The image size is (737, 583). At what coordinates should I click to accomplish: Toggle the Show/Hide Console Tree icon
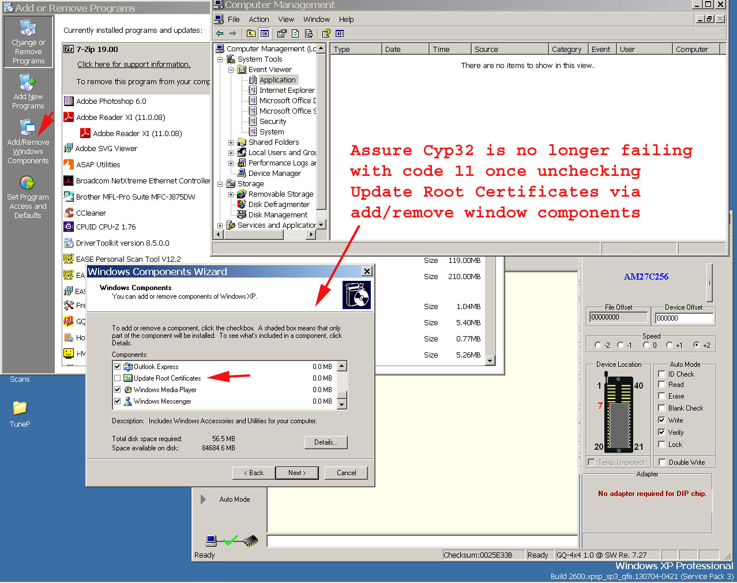pyautogui.click(x=264, y=33)
